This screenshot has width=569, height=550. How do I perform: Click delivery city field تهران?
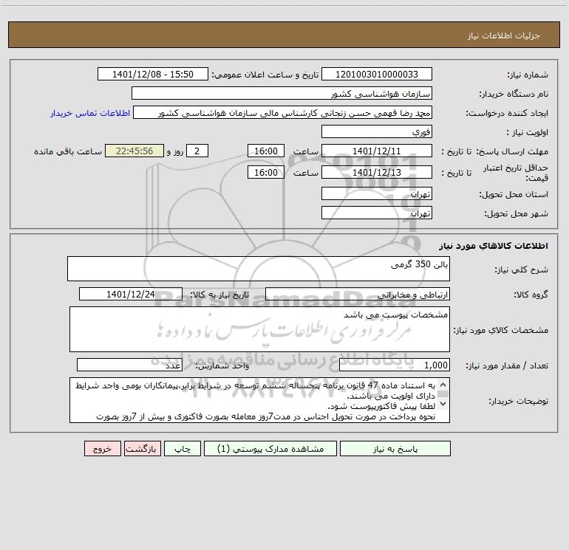click(x=377, y=213)
